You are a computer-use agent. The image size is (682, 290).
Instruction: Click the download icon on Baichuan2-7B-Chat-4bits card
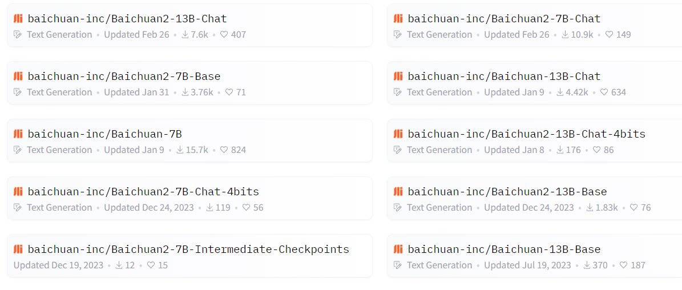(209, 208)
